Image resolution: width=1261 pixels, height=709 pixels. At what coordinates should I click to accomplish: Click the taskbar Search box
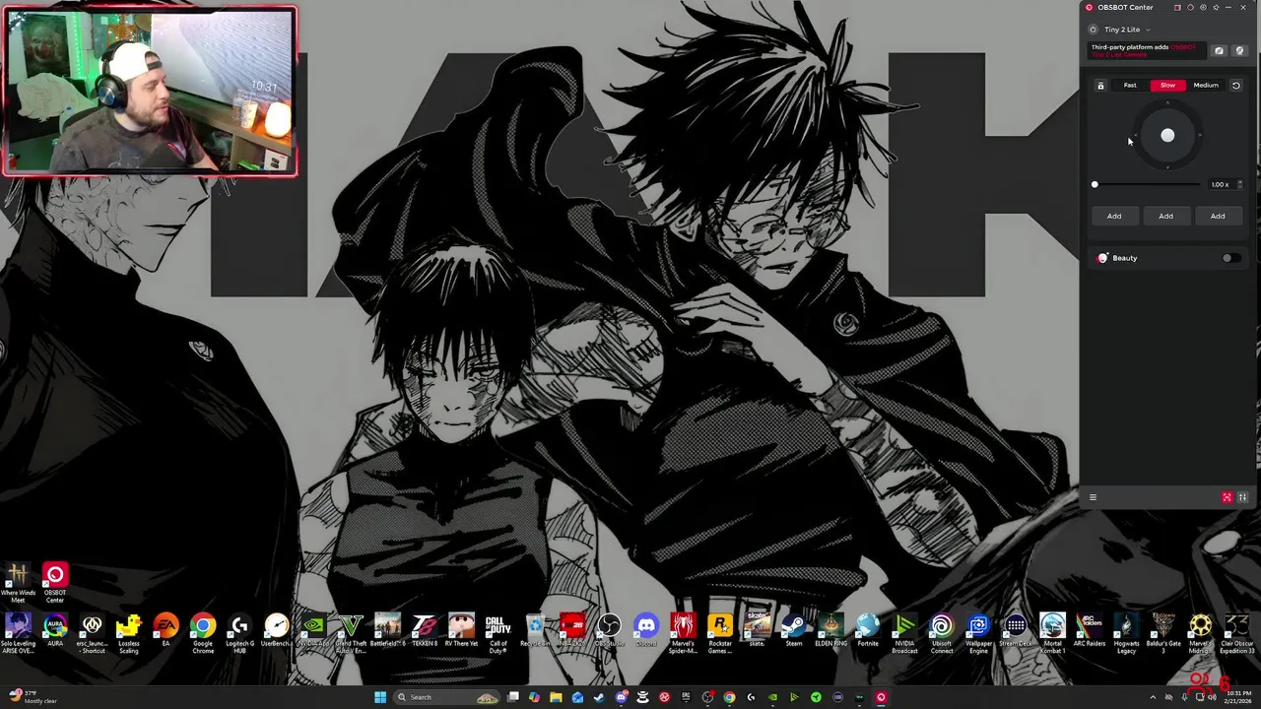(x=447, y=697)
